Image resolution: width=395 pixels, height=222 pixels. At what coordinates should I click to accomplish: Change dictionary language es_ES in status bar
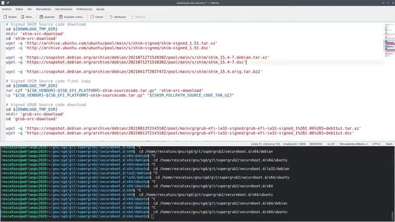[331, 144]
